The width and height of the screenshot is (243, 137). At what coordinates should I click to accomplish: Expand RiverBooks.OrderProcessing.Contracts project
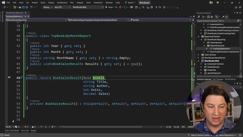201,30
